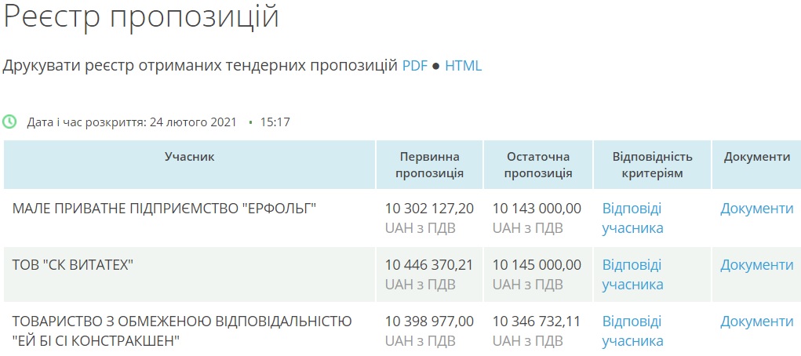The image size is (801, 356).
Task: Click the green clock icon beside opening date
Action: [x=9, y=122]
